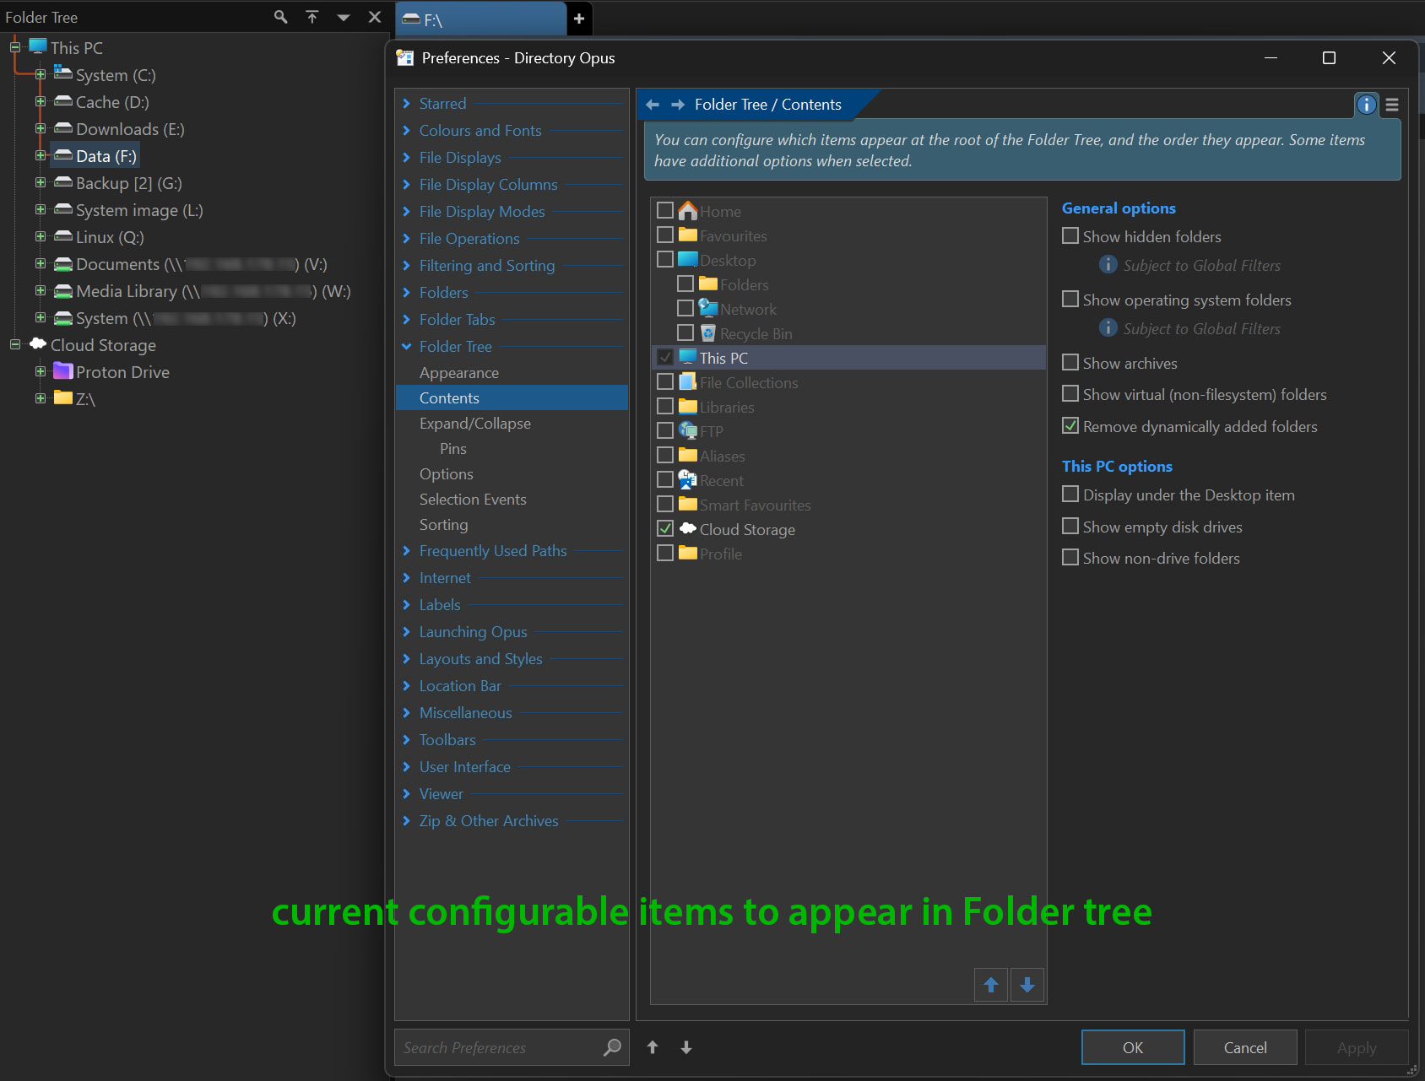Toggle the Cloud Storage checkbox

click(x=665, y=529)
